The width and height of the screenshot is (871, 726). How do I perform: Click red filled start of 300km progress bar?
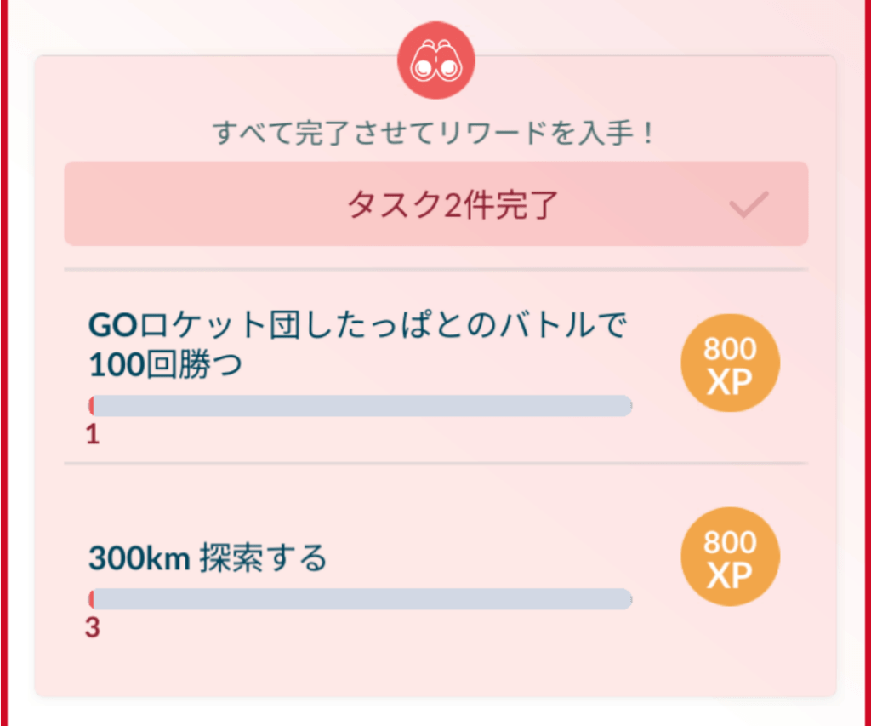(x=90, y=599)
